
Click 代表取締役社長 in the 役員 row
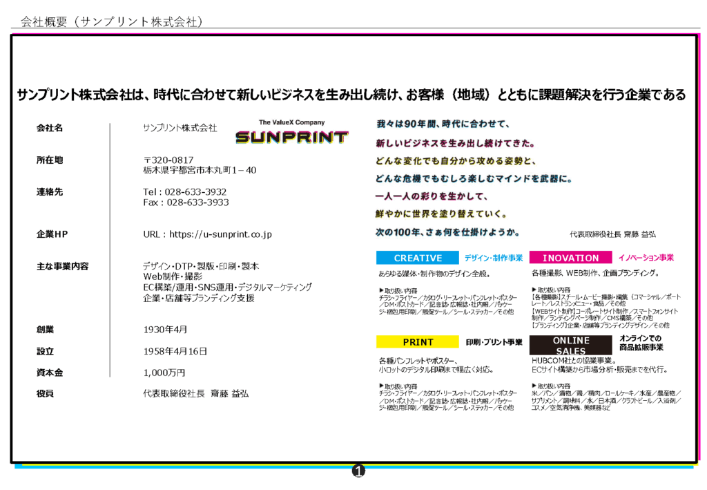click(173, 394)
